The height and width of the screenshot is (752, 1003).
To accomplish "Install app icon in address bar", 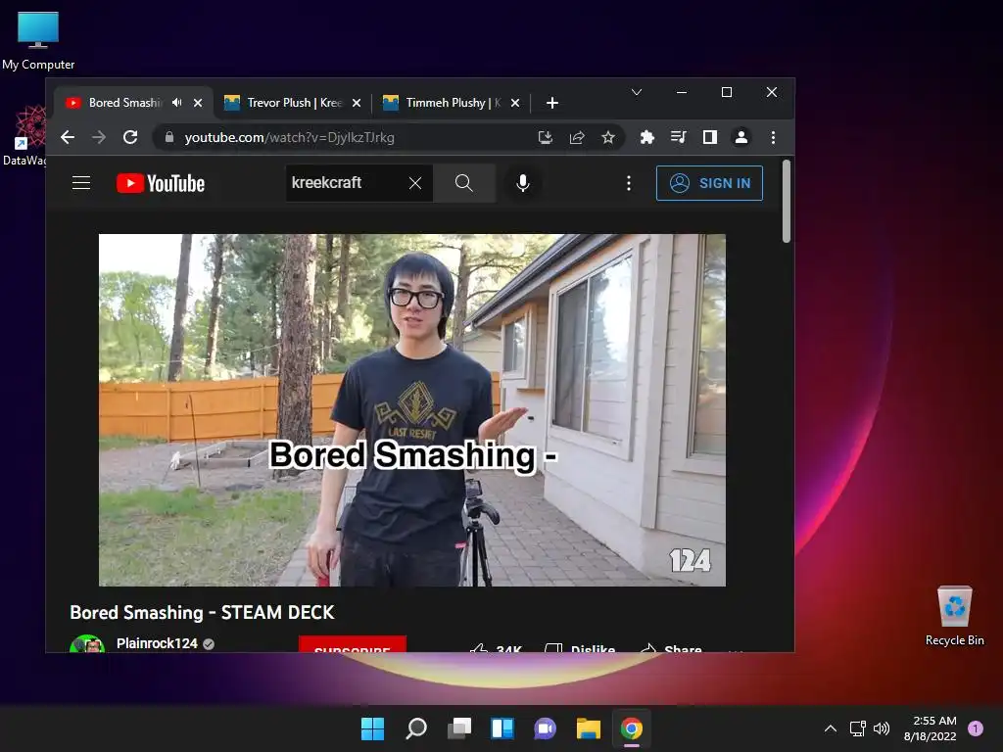I will (x=545, y=137).
